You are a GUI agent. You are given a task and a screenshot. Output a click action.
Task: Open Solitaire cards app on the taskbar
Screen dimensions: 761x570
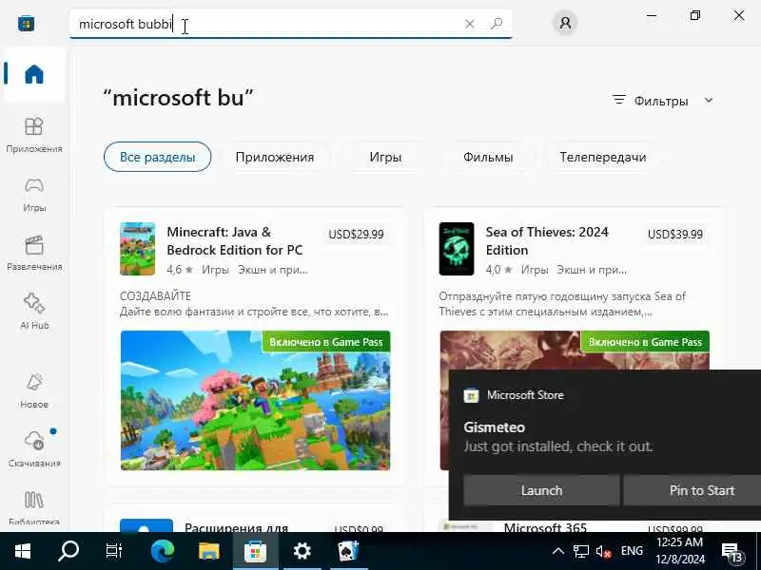[x=348, y=551]
